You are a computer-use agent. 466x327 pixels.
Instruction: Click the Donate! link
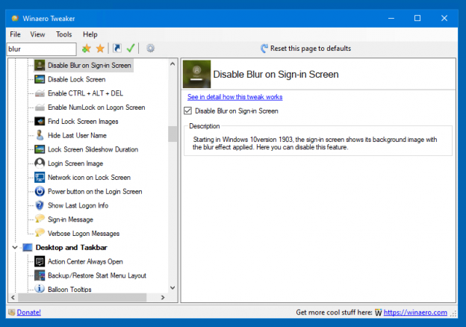pos(28,312)
